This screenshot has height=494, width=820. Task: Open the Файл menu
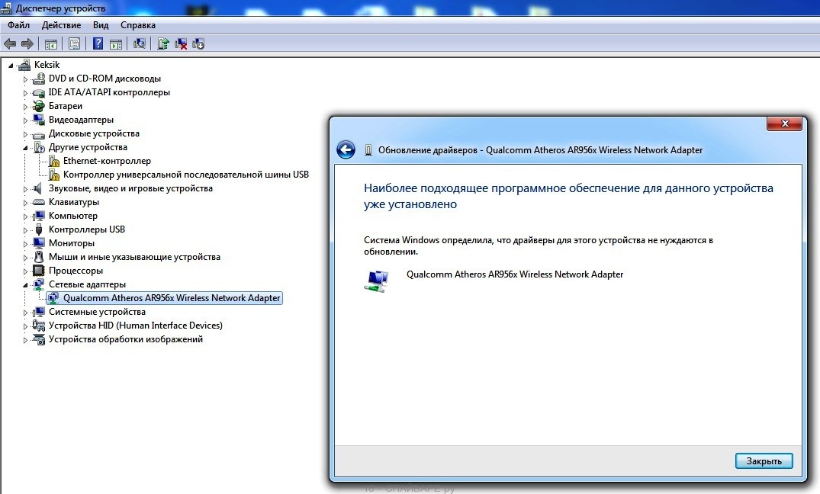tap(19, 25)
